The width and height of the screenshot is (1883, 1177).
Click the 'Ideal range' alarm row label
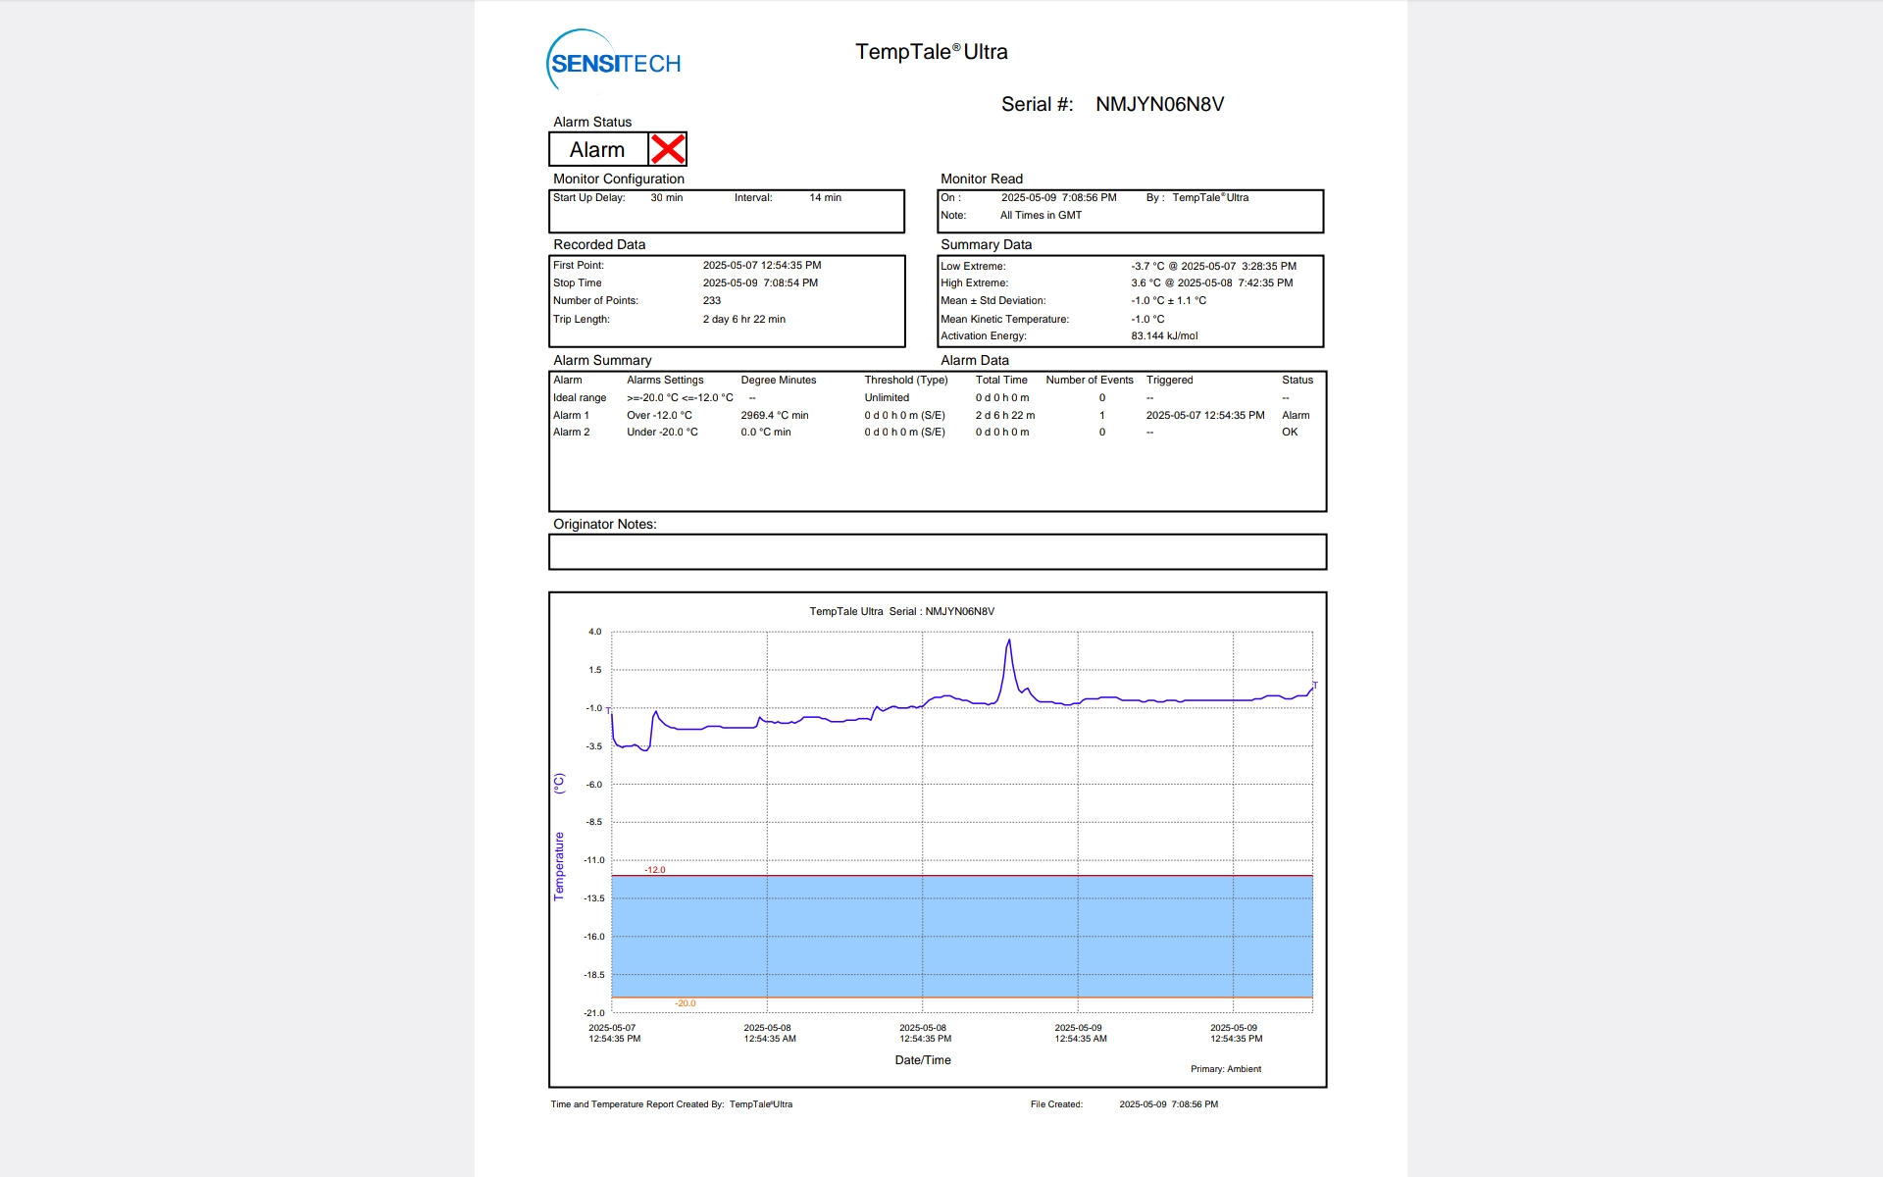(x=580, y=398)
